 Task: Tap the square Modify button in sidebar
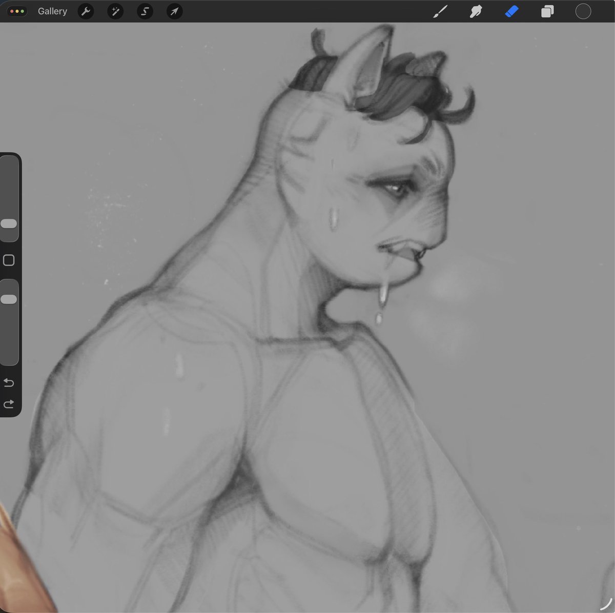click(9, 260)
